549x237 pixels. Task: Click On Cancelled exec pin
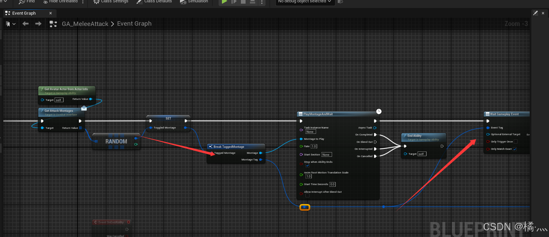point(375,156)
